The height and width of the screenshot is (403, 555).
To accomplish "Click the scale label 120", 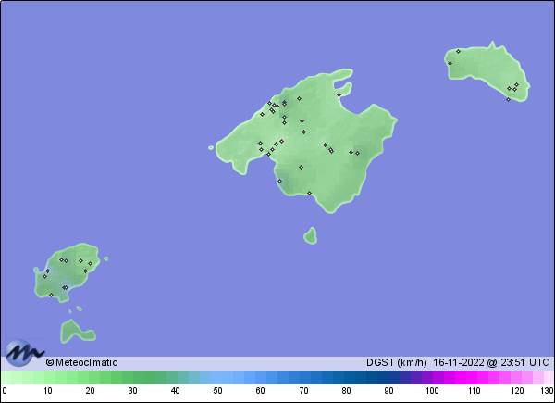I will (x=517, y=391).
